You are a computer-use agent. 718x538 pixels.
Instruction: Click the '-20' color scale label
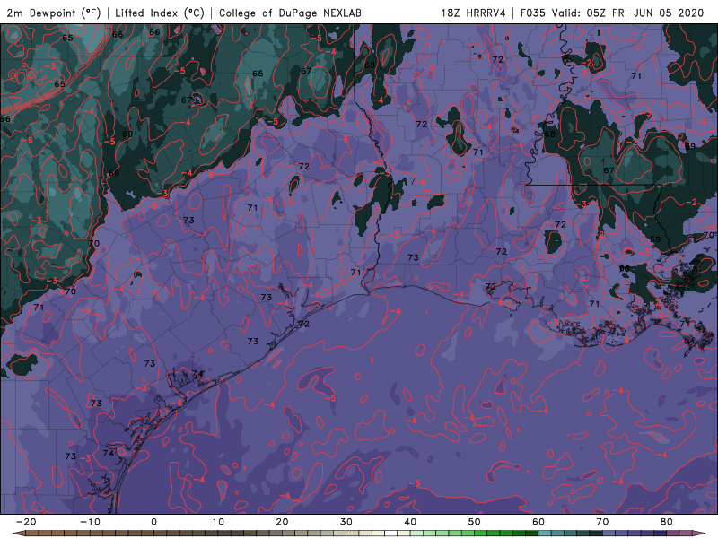click(26, 522)
